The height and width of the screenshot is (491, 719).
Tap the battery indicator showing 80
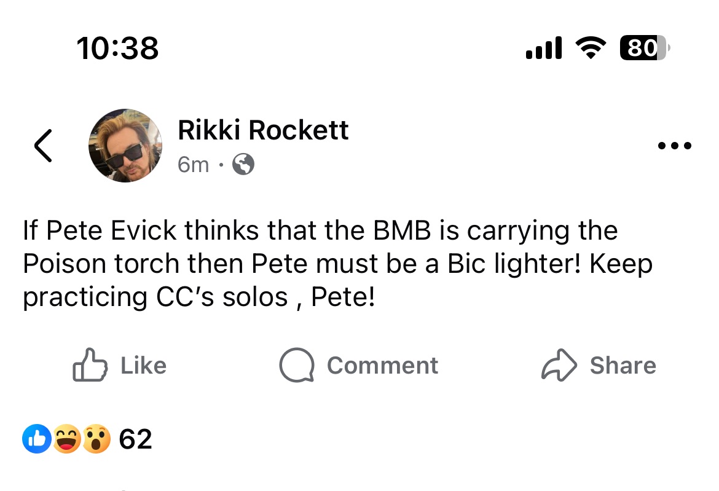(x=644, y=48)
